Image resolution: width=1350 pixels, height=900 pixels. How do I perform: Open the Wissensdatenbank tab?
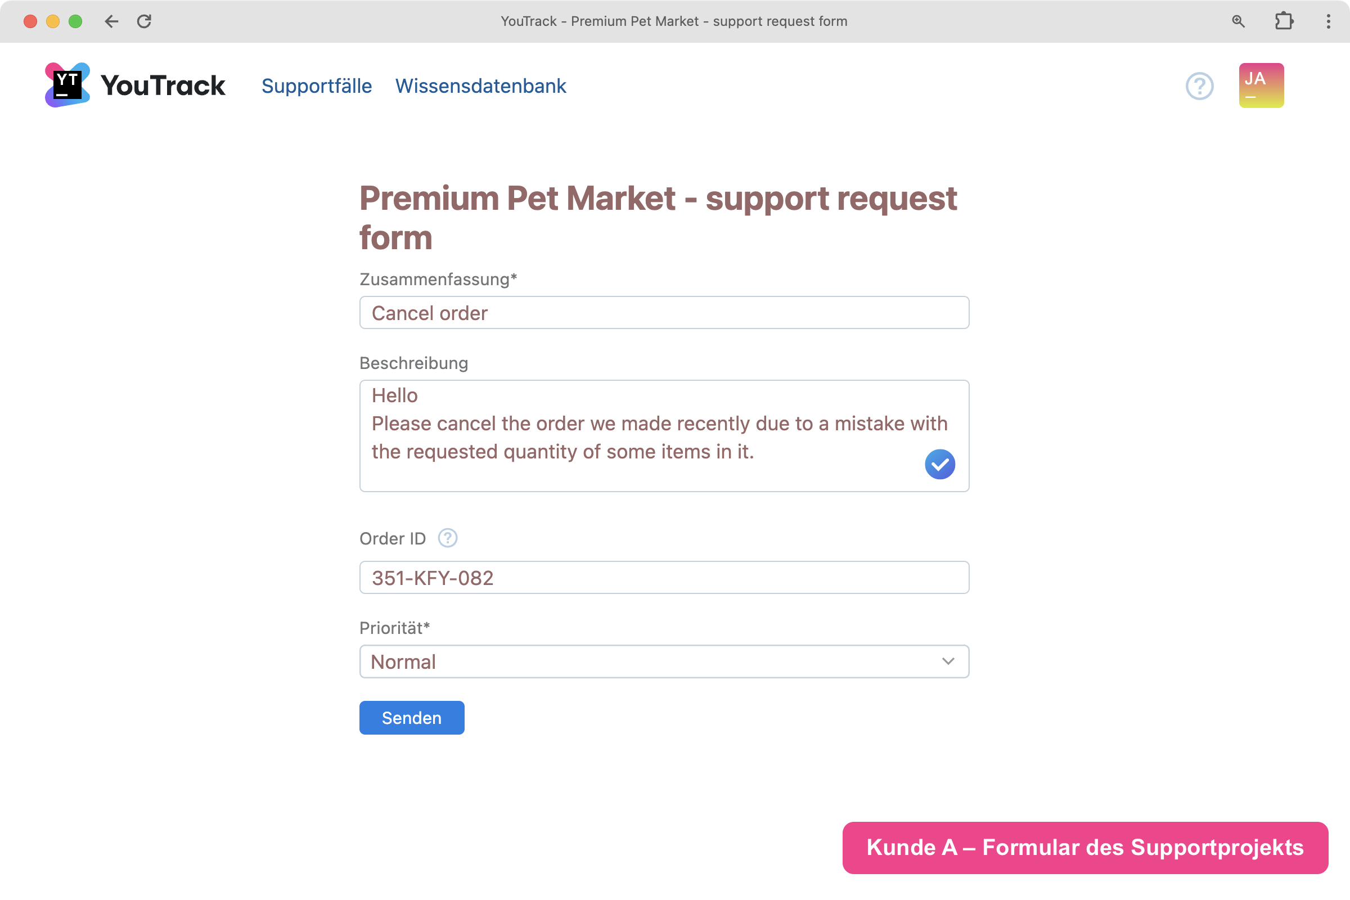[480, 86]
